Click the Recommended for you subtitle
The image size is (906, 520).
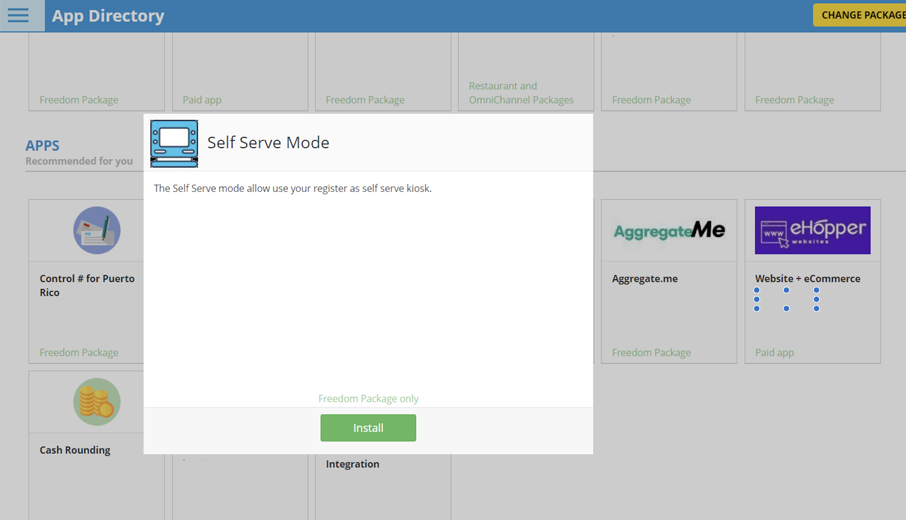pos(79,161)
